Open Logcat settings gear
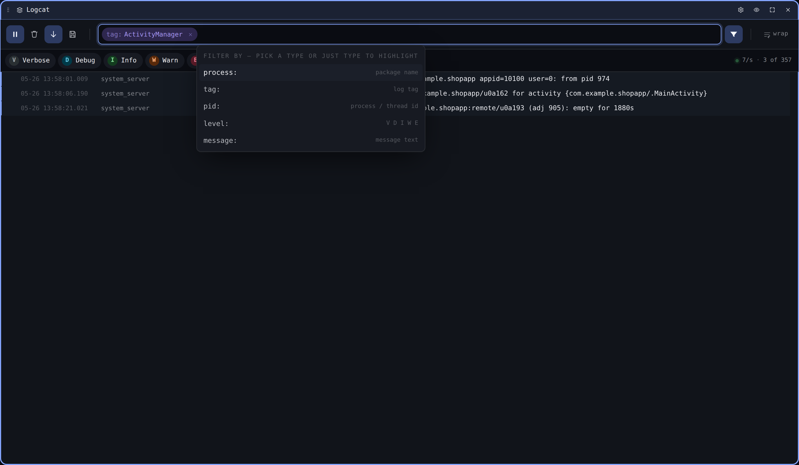Viewport: 799px width, 465px height. (x=740, y=10)
